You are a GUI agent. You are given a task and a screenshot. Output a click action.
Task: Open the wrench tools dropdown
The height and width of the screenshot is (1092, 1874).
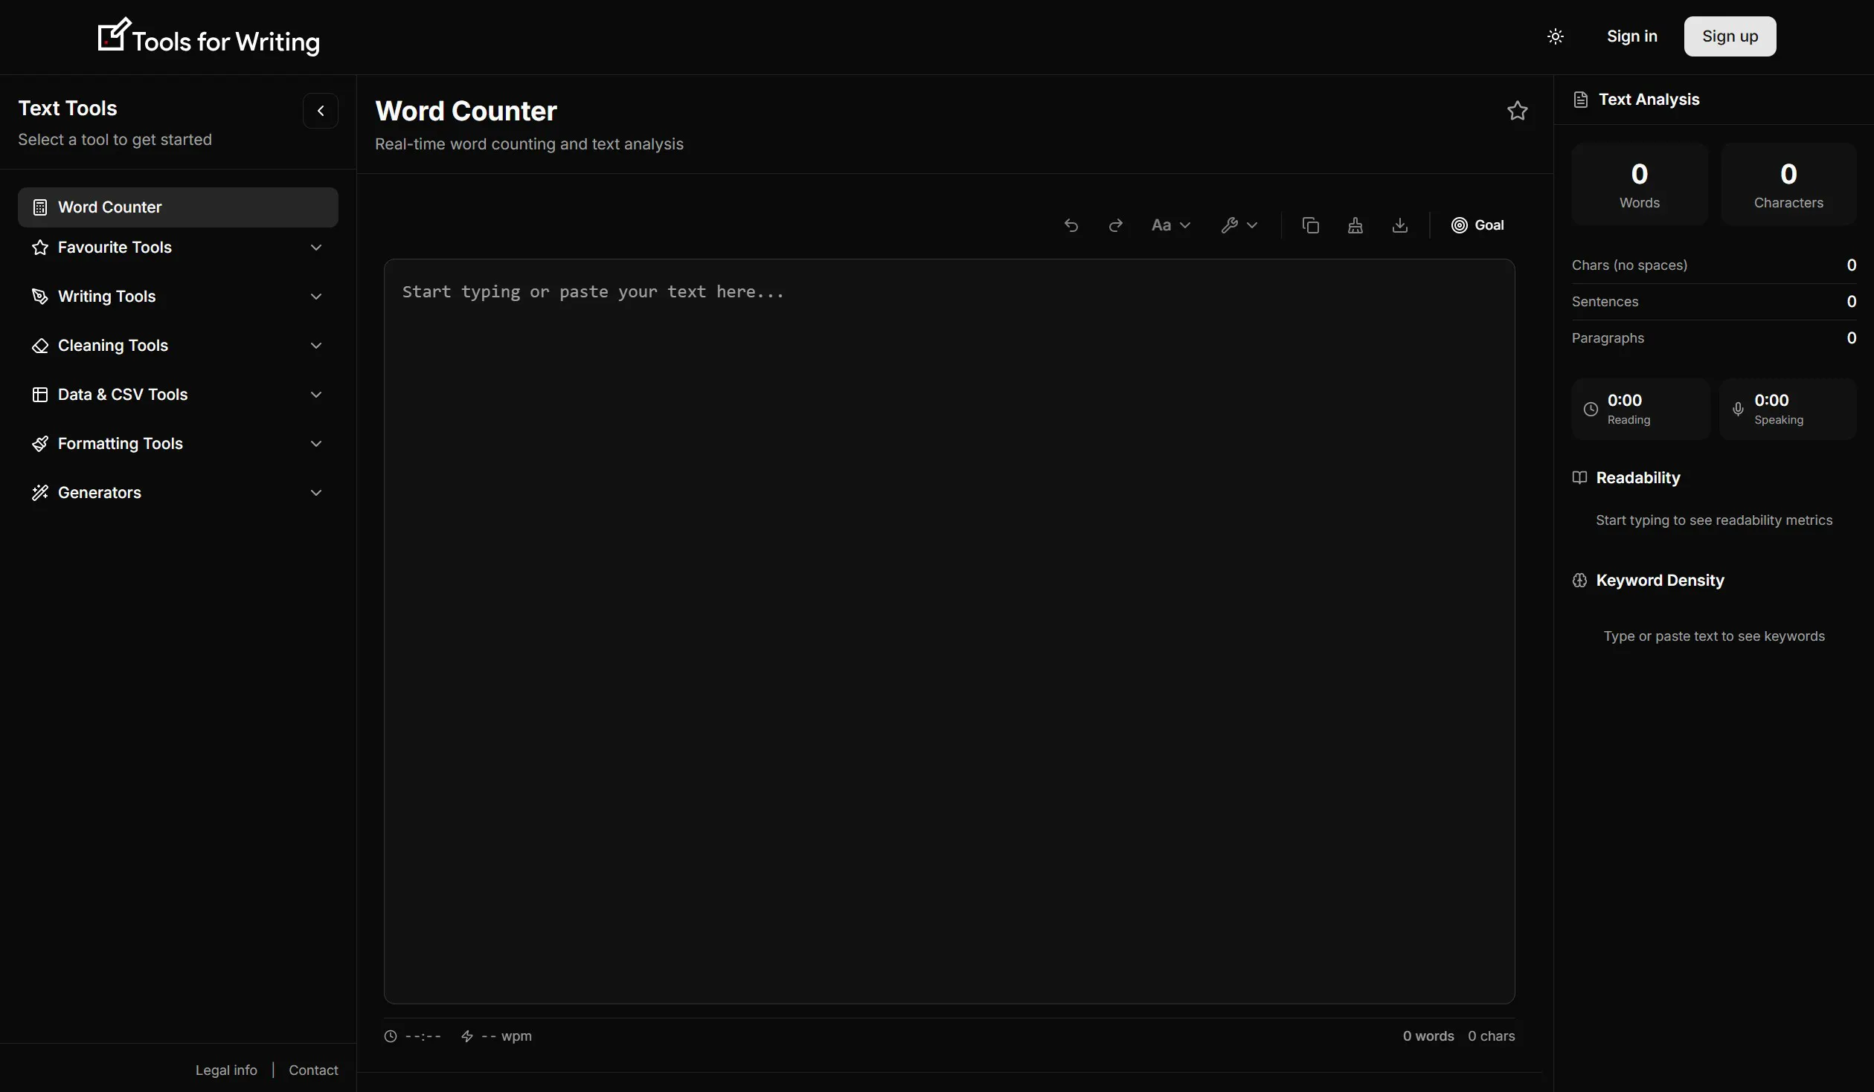coord(1239,225)
